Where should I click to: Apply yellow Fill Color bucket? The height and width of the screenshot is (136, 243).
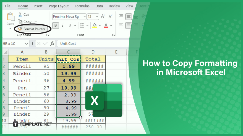(x=95, y=25)
